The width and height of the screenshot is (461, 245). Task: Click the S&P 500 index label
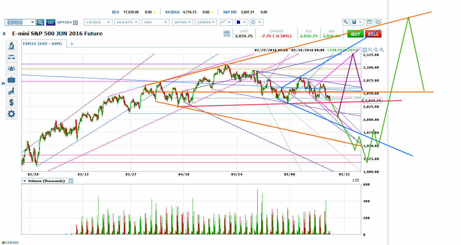pos(230,12)
